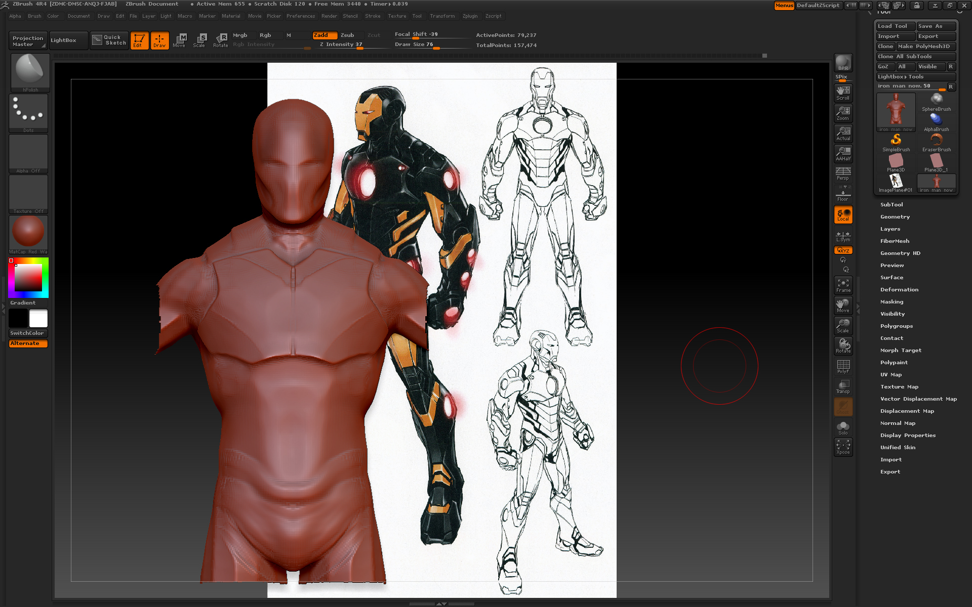The width and height of the screenshot is (972, 607).
Task: Expand the Geometry subpalette
Action: 895,217
